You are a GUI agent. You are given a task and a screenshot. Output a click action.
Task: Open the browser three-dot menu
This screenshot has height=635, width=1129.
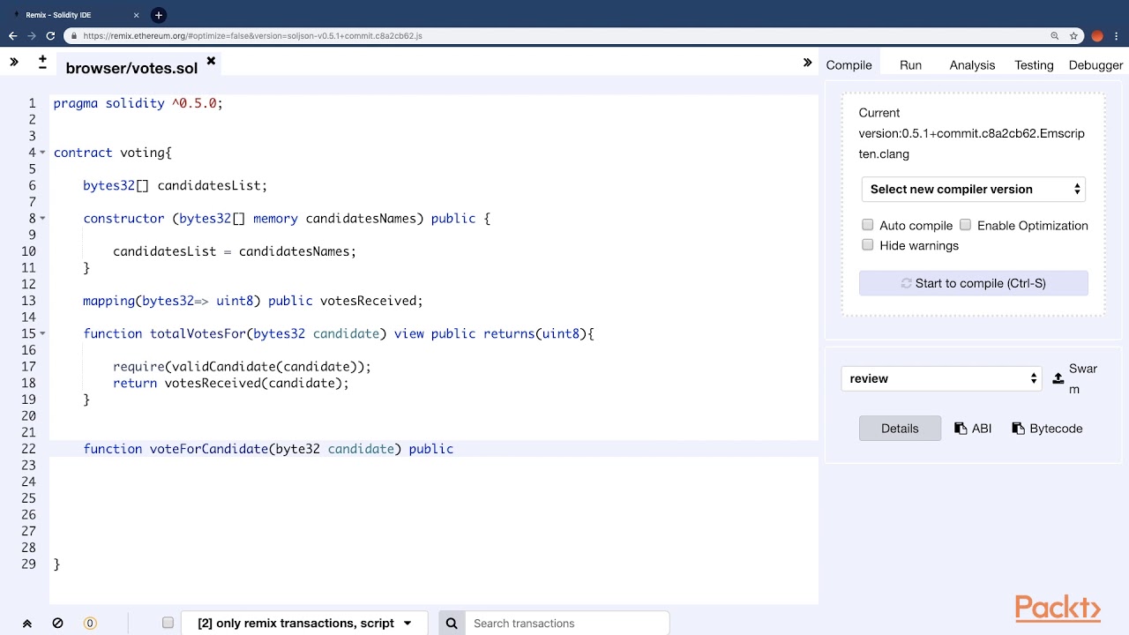pos(1117,36)
